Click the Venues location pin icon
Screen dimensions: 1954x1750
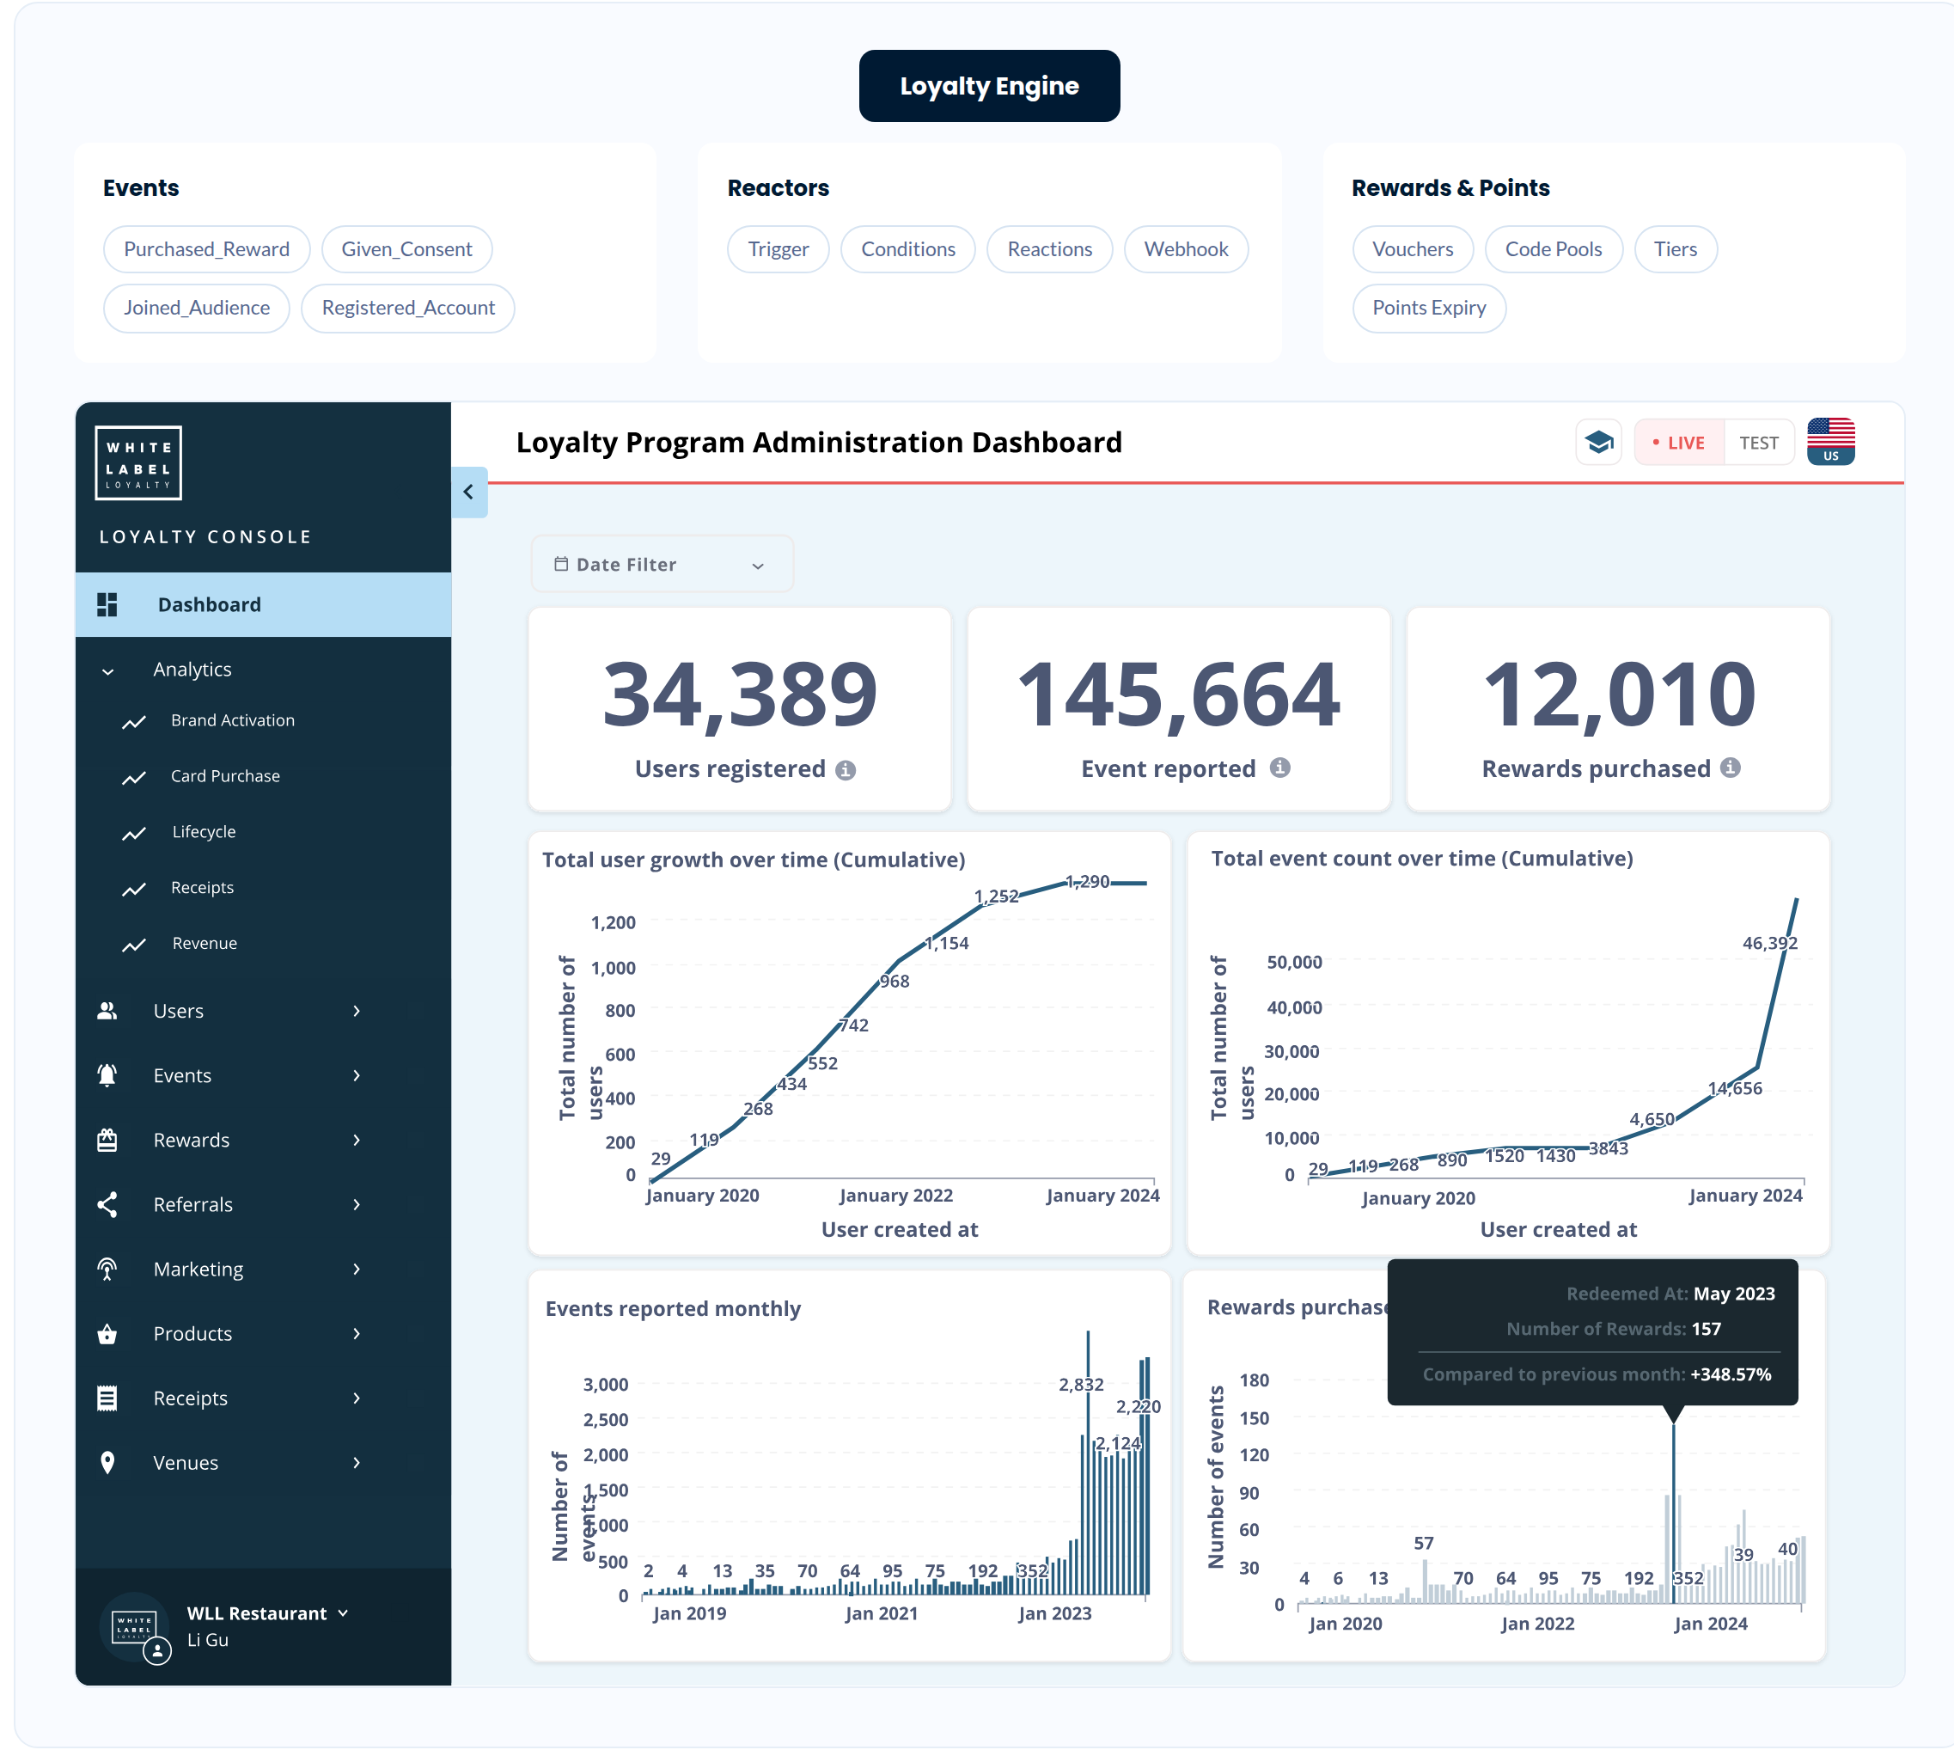(107, 1463)
